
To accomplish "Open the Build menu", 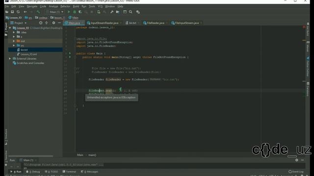I will pos(76,6).
